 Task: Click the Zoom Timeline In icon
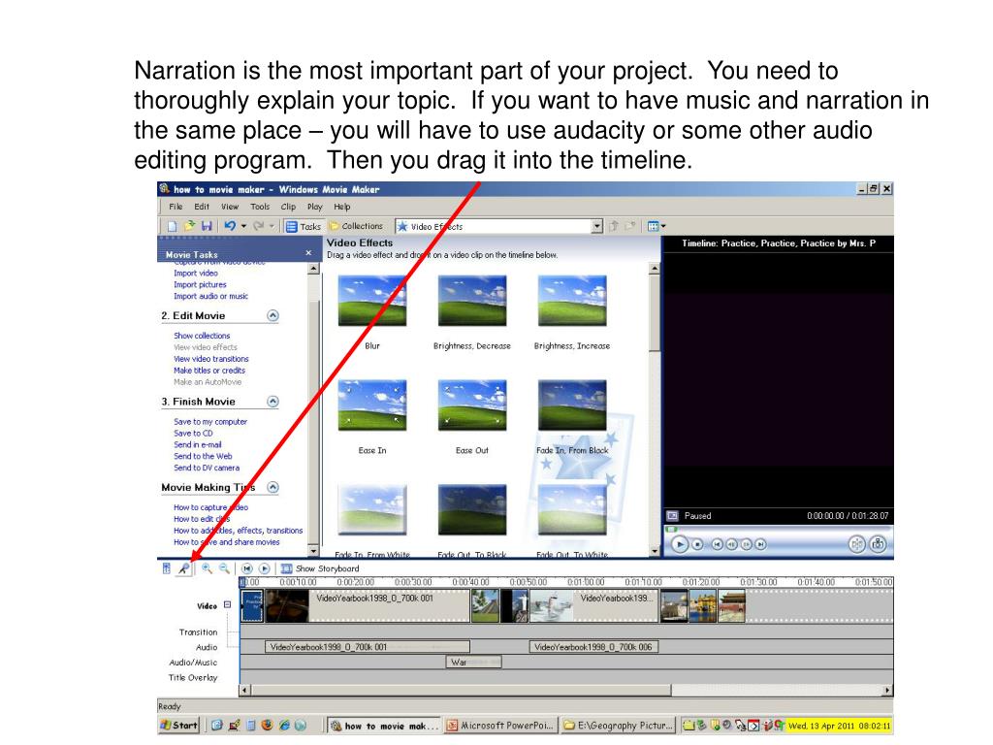207,568
